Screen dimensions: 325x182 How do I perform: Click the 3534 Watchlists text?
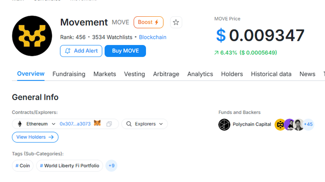click(112, 37)
